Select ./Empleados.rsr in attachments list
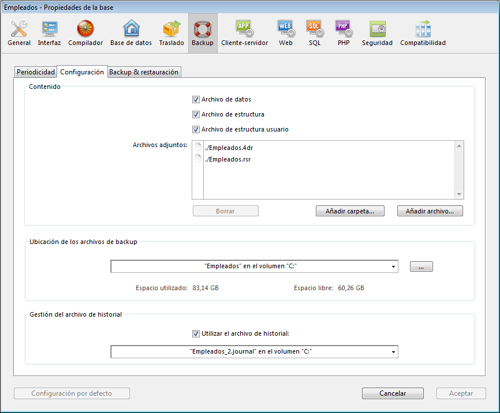Screen dimensions: 500x413 pyautogui.click(x=227, y=159)
